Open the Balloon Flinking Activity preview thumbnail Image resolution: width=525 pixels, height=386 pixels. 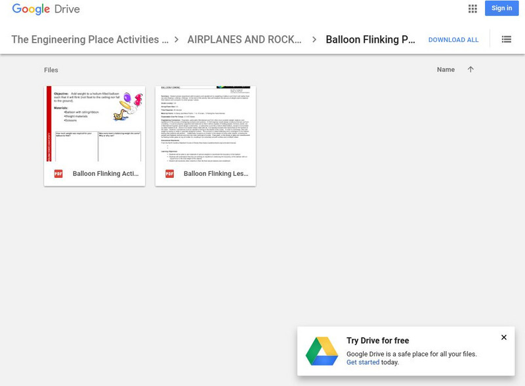click(93, 125)
